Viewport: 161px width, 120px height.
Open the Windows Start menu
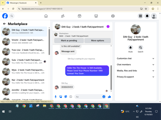click(x=3, y=112)
